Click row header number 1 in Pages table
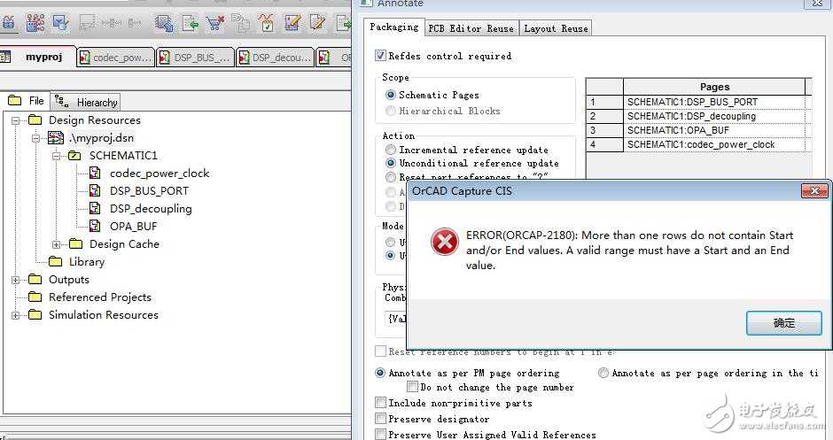This screenshot has height=440, width=833. pos(604,102)
